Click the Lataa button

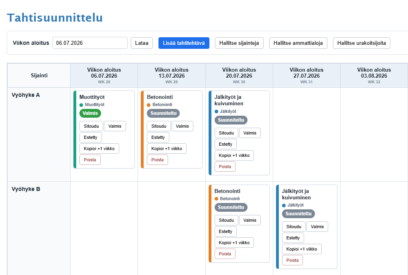[x=142, y=43]
